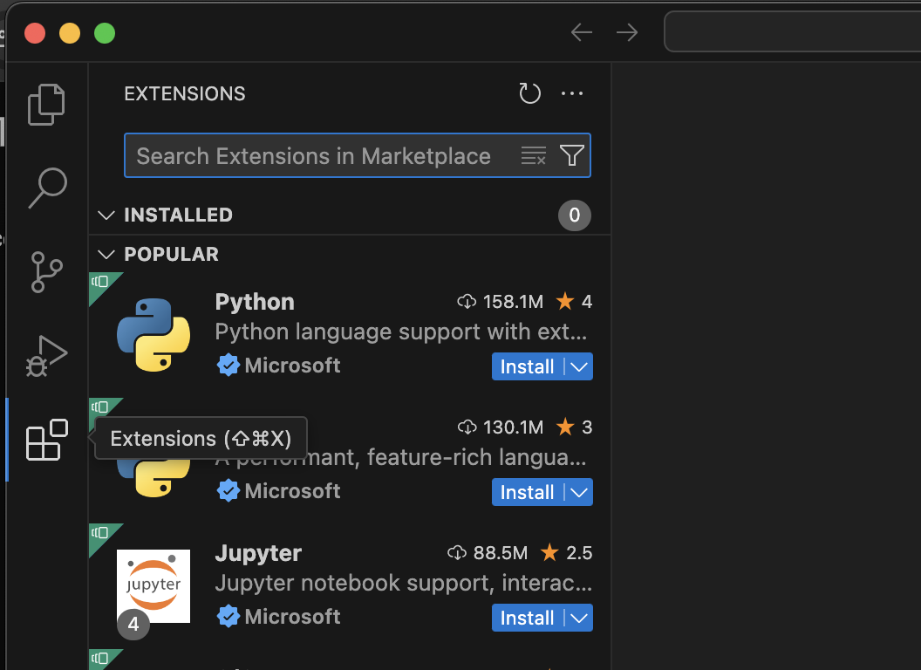The image size is (921, 670).
Task: Click the Python extension logo
Action: (153, 335)
